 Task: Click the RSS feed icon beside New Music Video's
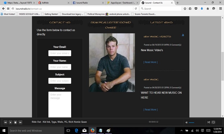pos(183,35)
